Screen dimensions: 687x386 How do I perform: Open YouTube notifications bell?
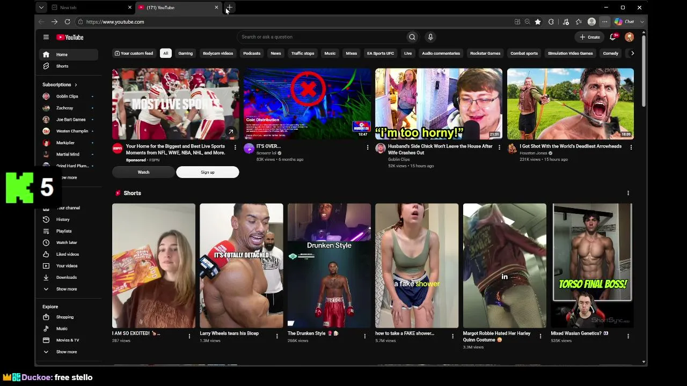click(x=613, y=37)
